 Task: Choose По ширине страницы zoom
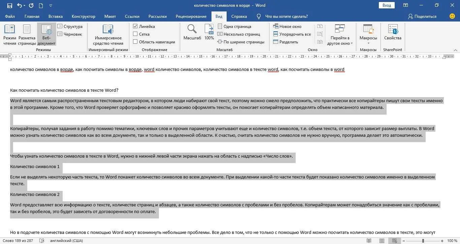[x=241, y=42]
